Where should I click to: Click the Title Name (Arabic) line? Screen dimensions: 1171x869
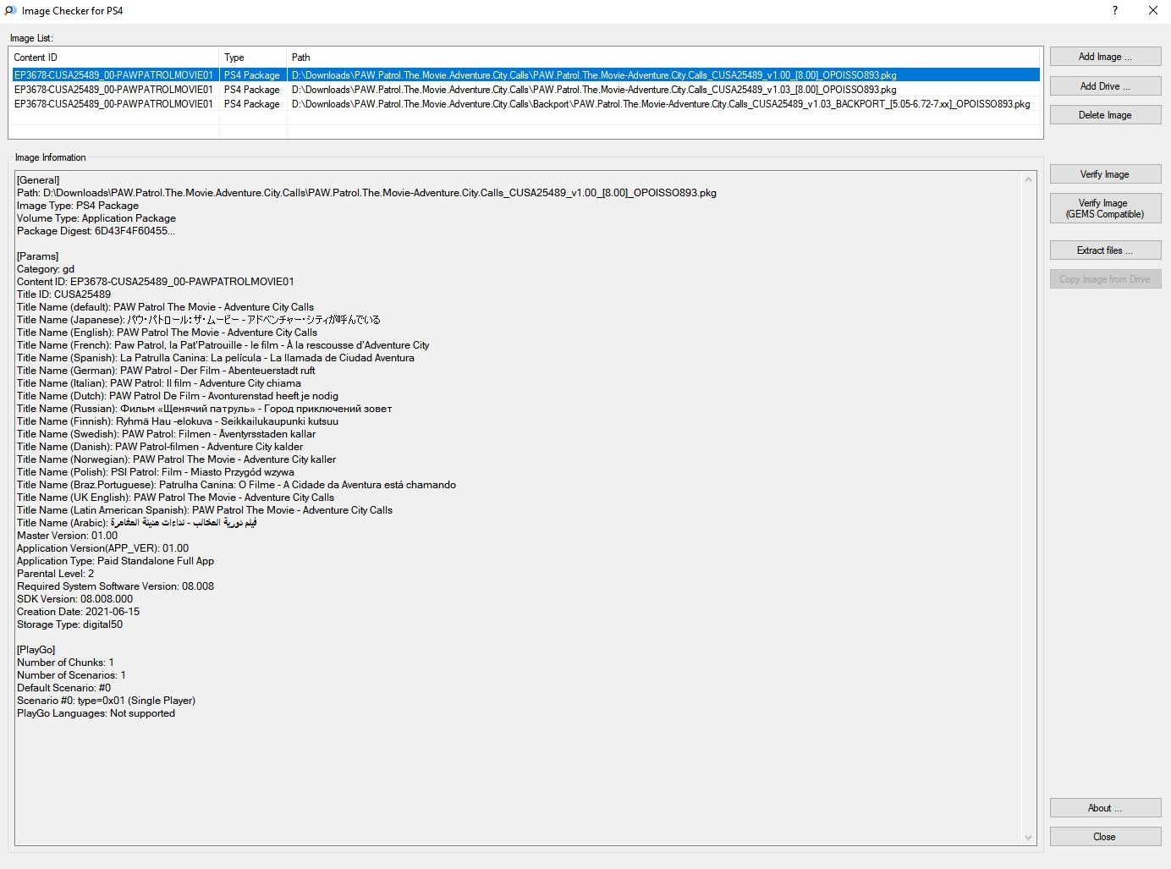click(x=137, y=523)
